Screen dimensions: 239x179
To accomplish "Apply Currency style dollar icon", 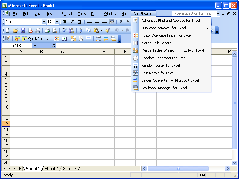I will pyautogui.click(x=121, y=22).
